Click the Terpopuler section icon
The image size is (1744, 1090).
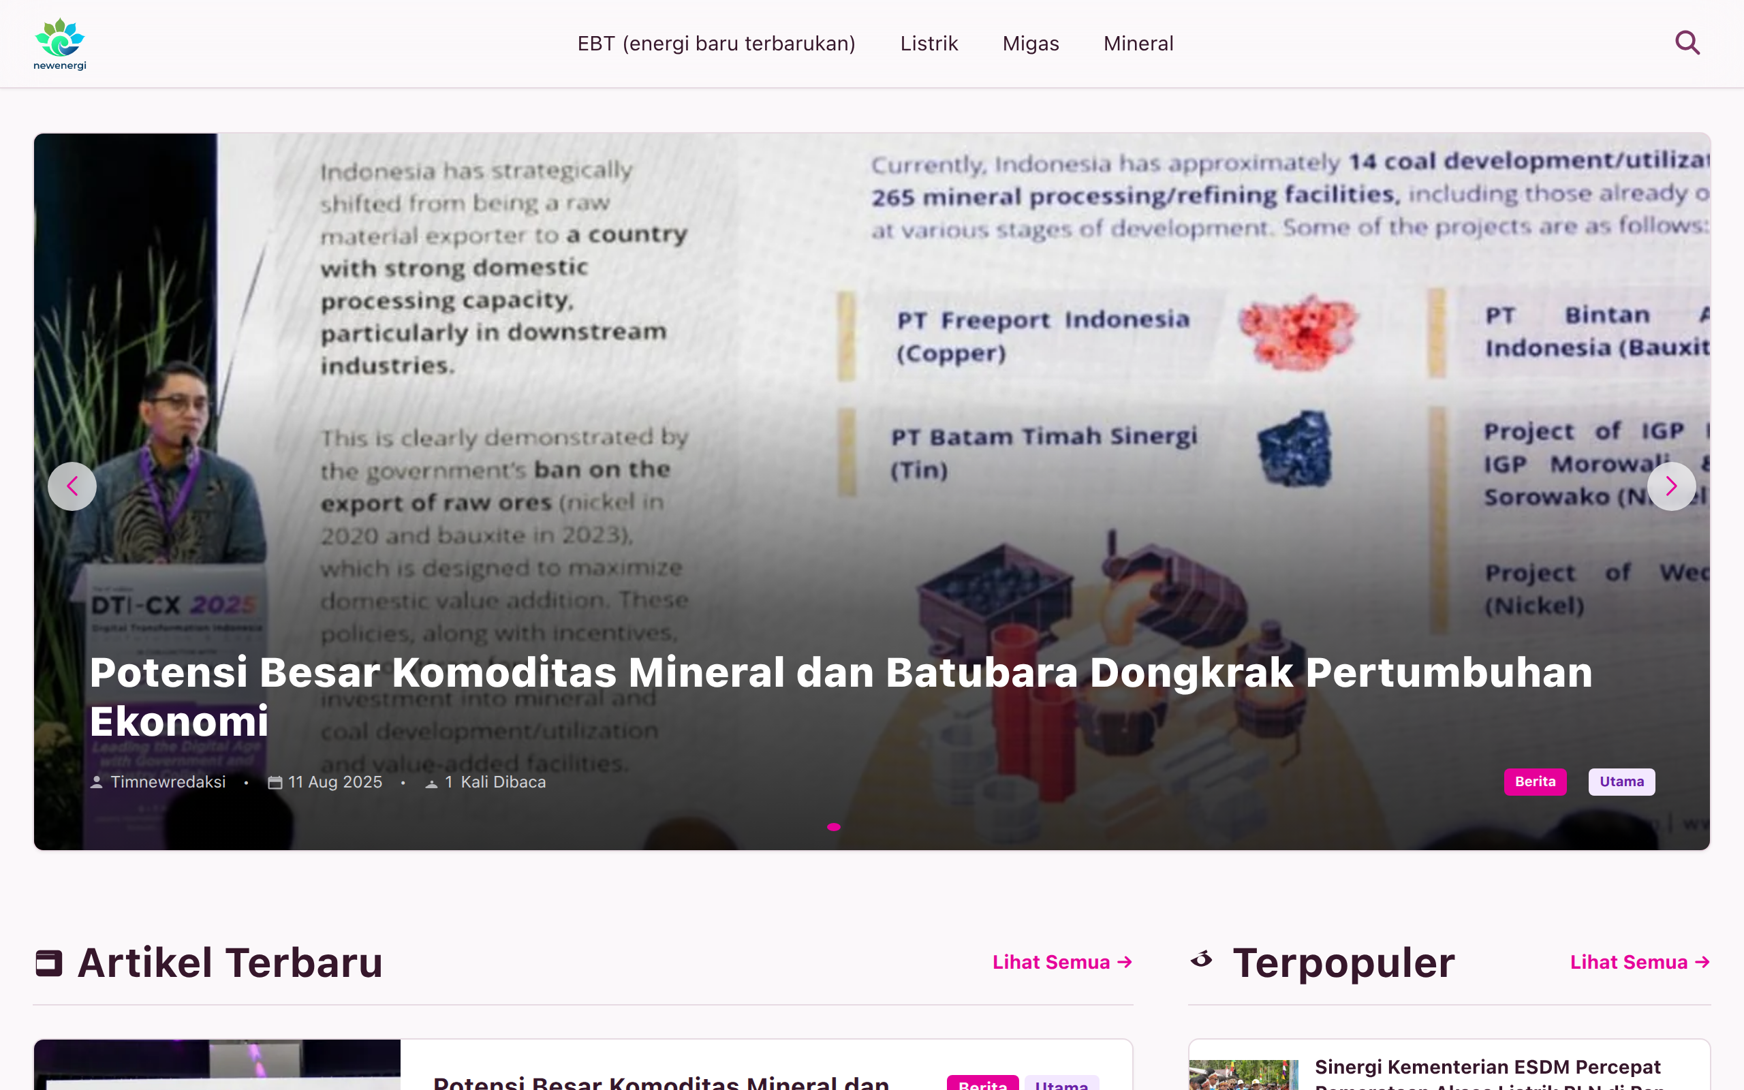click(x=1201, y=959)
